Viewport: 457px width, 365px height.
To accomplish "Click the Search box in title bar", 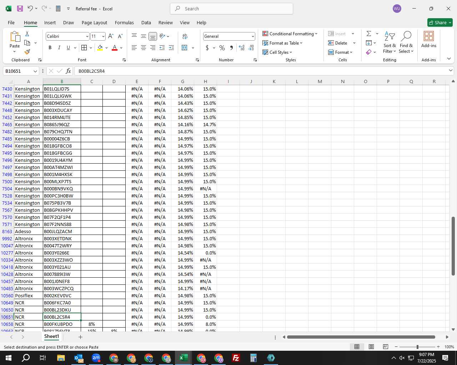I will [x=231, y=9].
